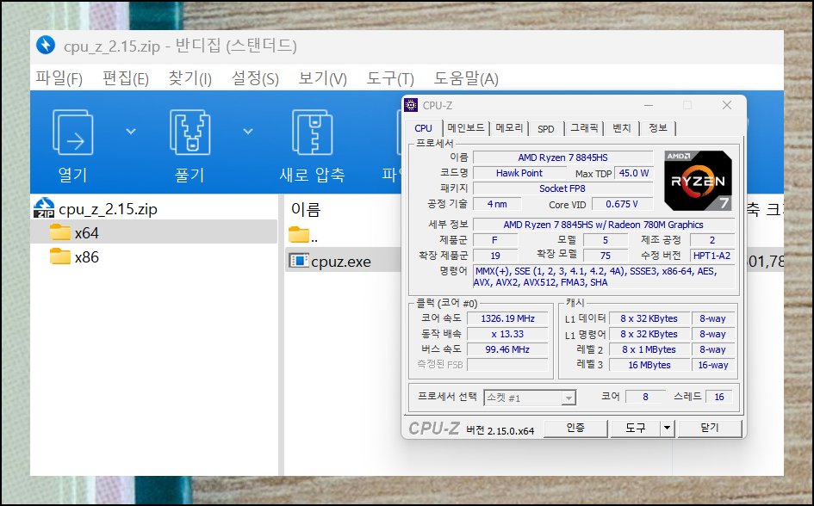Select the x86 folder in the tree
The height and width of the screenshot is (506, 814).
point(86,257)
